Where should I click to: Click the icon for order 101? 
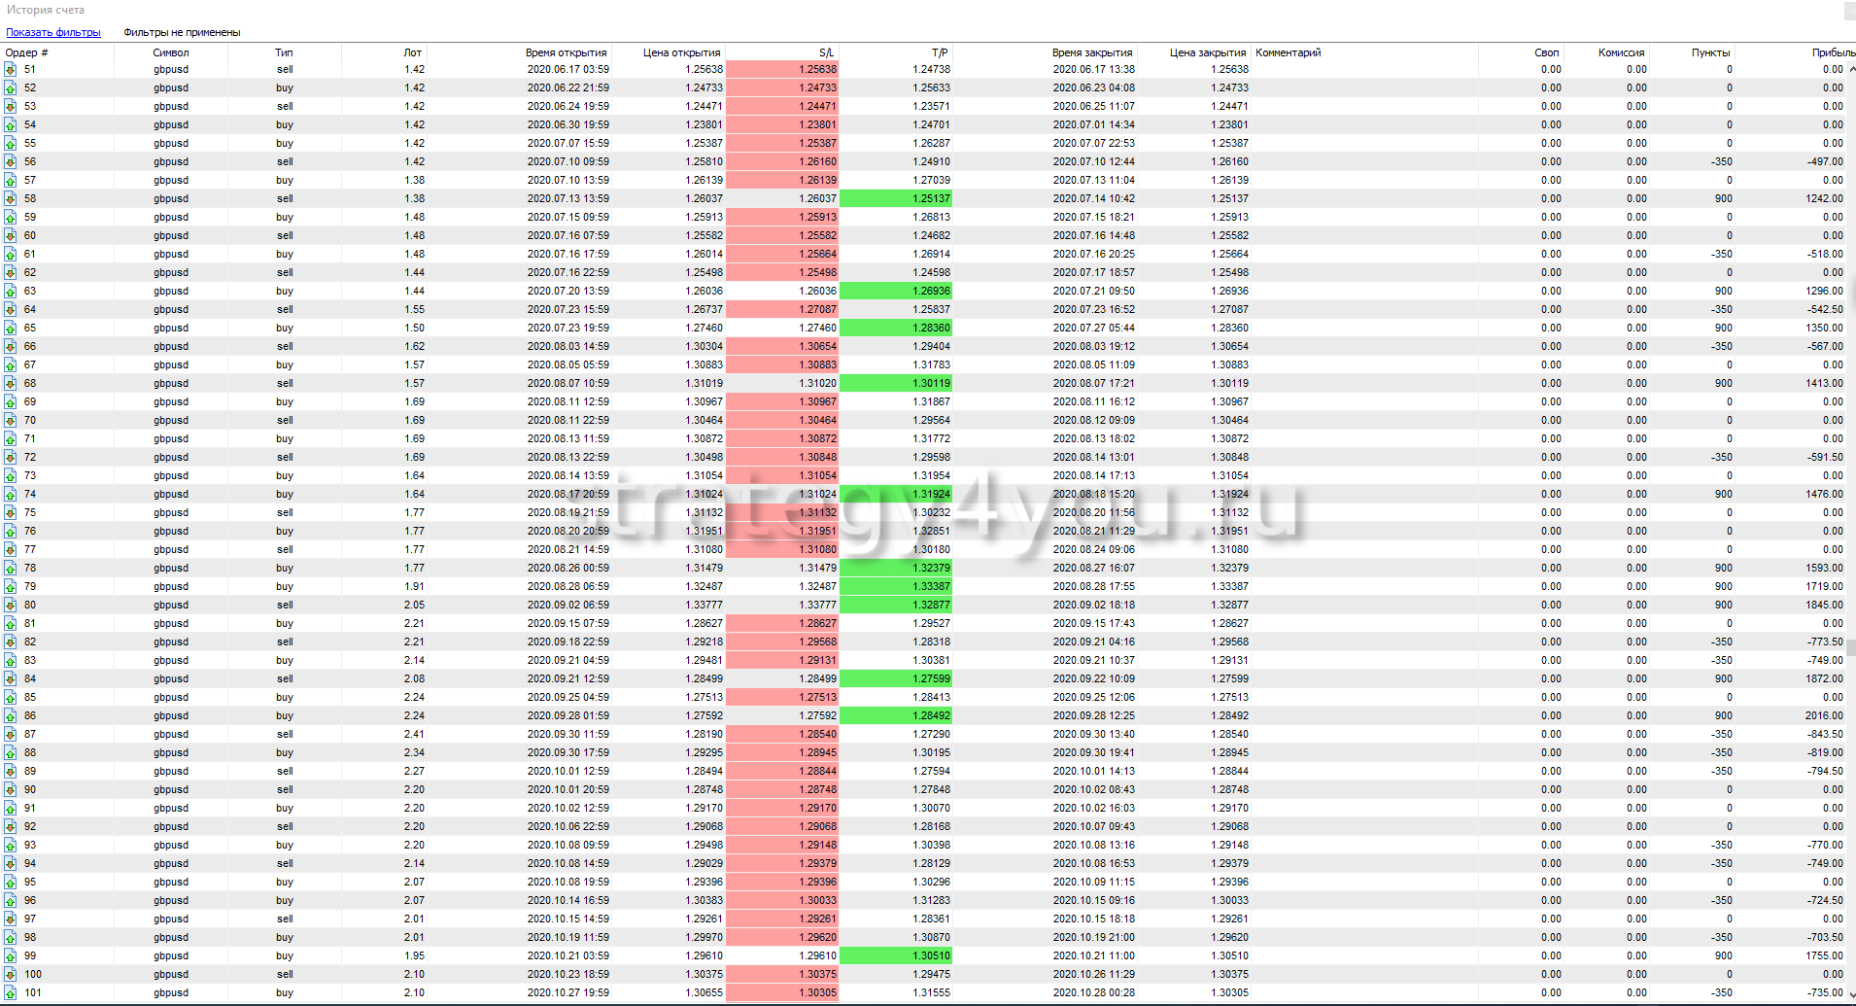coord(10,993)
